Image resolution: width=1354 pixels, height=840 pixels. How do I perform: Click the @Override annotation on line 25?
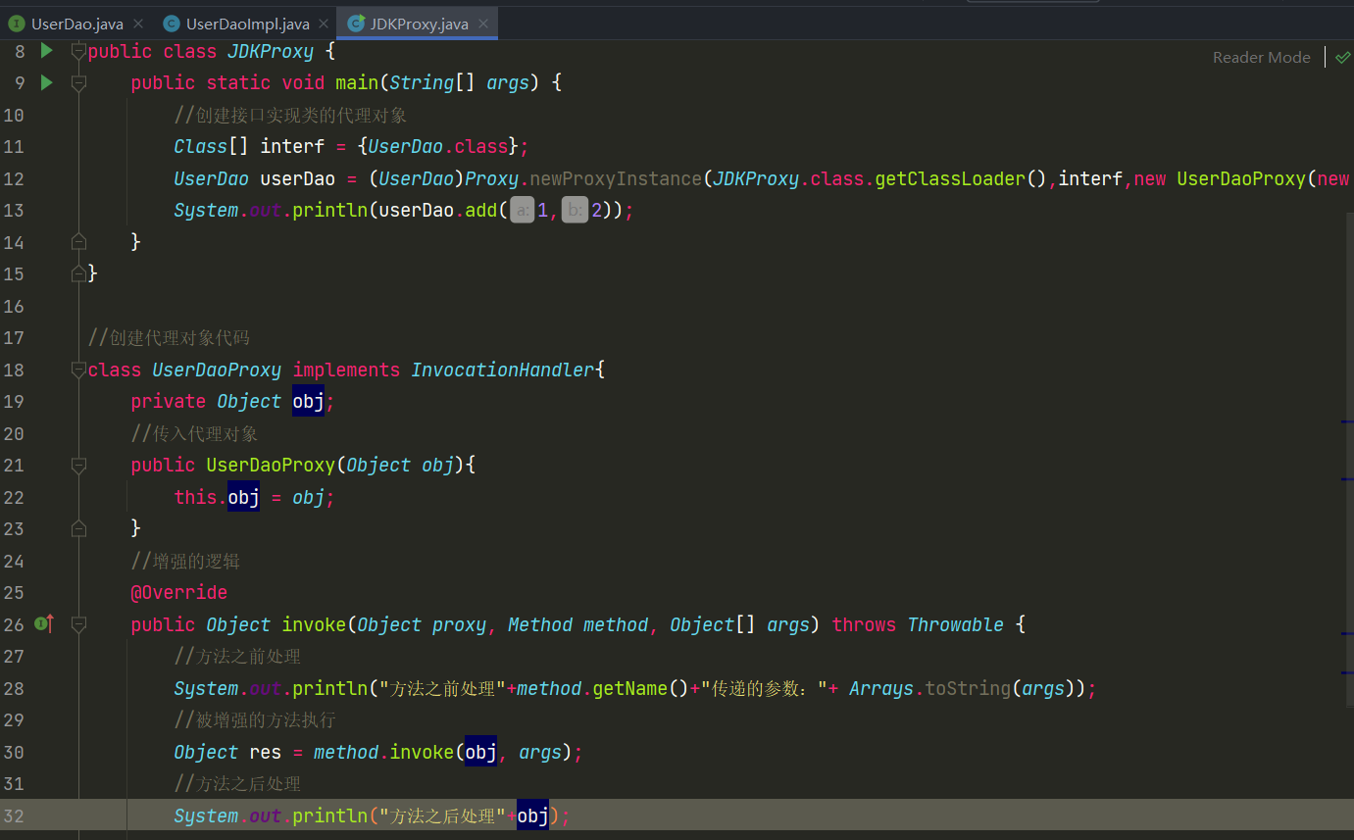click(179, 592)
